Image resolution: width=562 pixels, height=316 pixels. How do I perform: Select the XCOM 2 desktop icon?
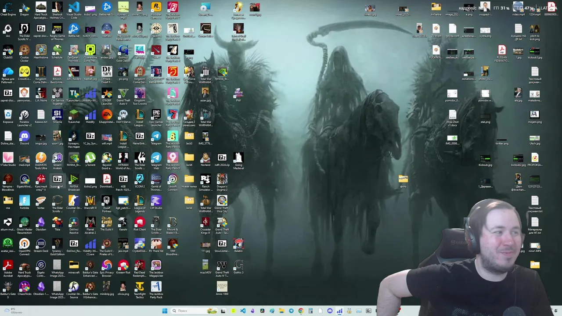tap(140, 180)
